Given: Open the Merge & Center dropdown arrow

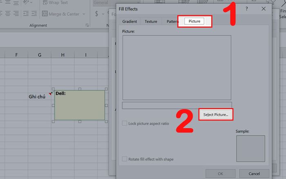Looking at the screenshot, I should [x=84, y=14].
